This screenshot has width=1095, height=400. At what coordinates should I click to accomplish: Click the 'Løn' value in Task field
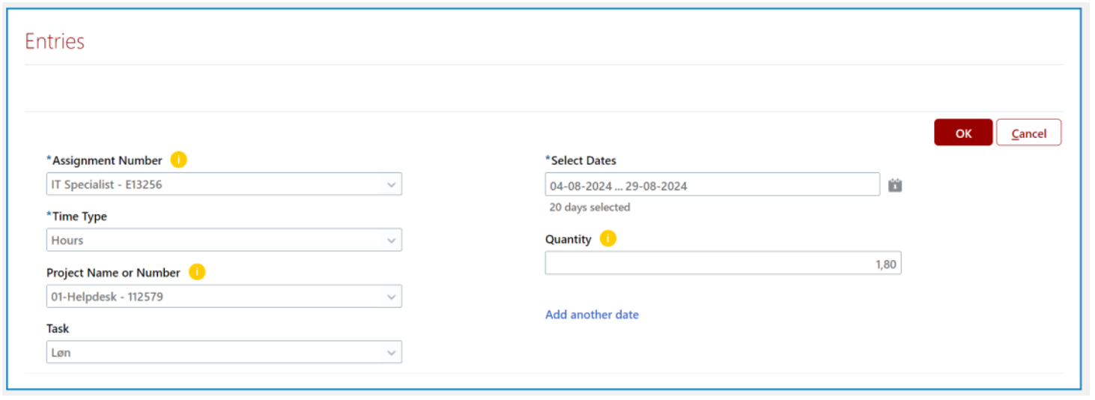pyautogui.click(x=61, y=353)
